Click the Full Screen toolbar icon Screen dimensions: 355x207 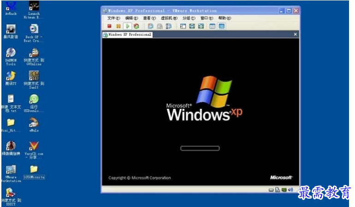pyautogui.click(x=201, y=26)
